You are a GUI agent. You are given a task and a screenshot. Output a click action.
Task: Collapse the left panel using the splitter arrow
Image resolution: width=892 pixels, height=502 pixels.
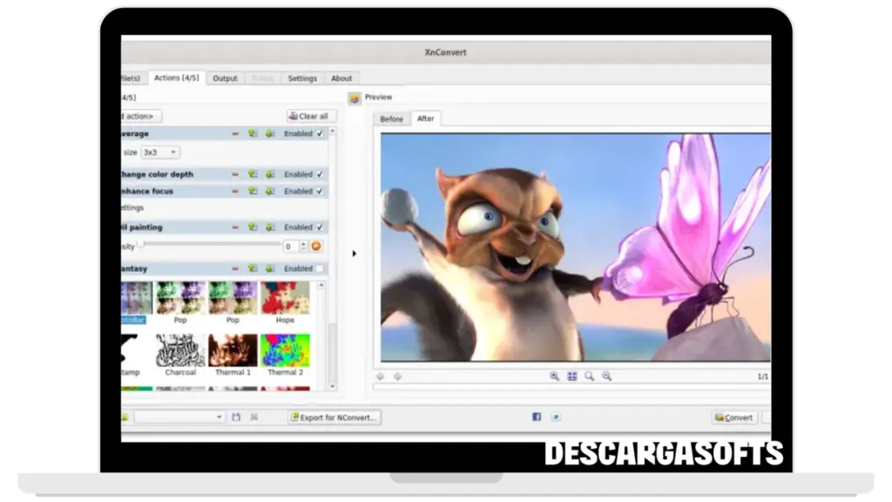354,254
